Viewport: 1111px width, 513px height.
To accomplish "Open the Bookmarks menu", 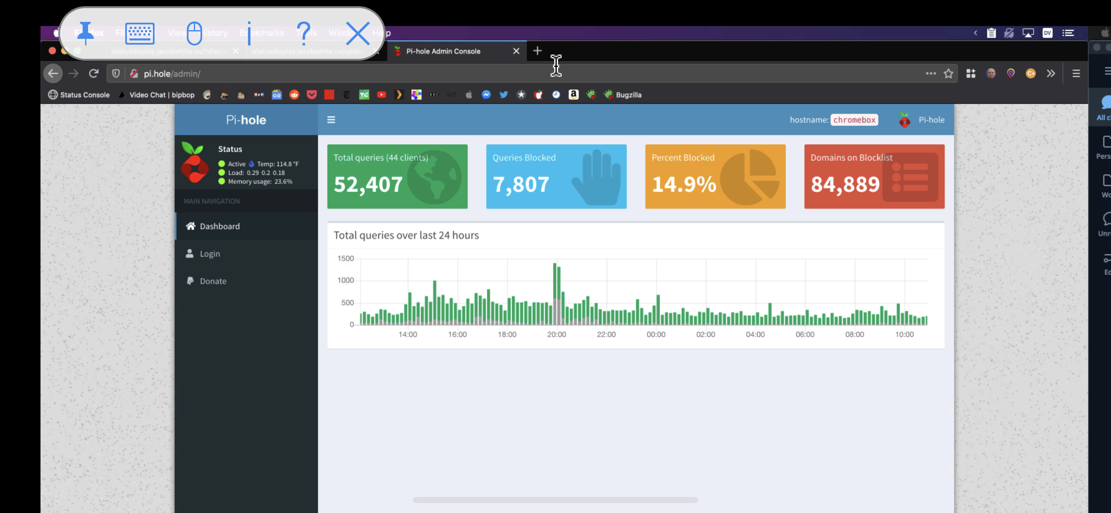I will 261,33.
